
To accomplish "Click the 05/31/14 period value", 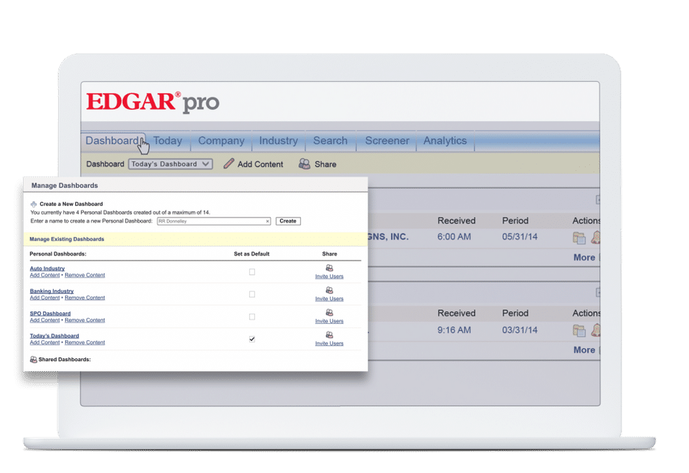I will pyautogui.click(x=520, y=237).
